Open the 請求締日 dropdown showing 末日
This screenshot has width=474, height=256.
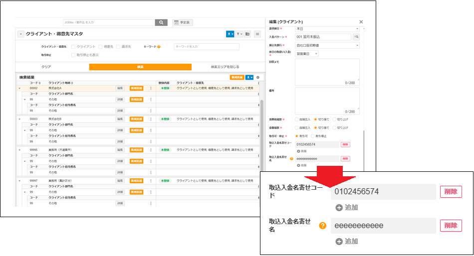pos(327,29)
